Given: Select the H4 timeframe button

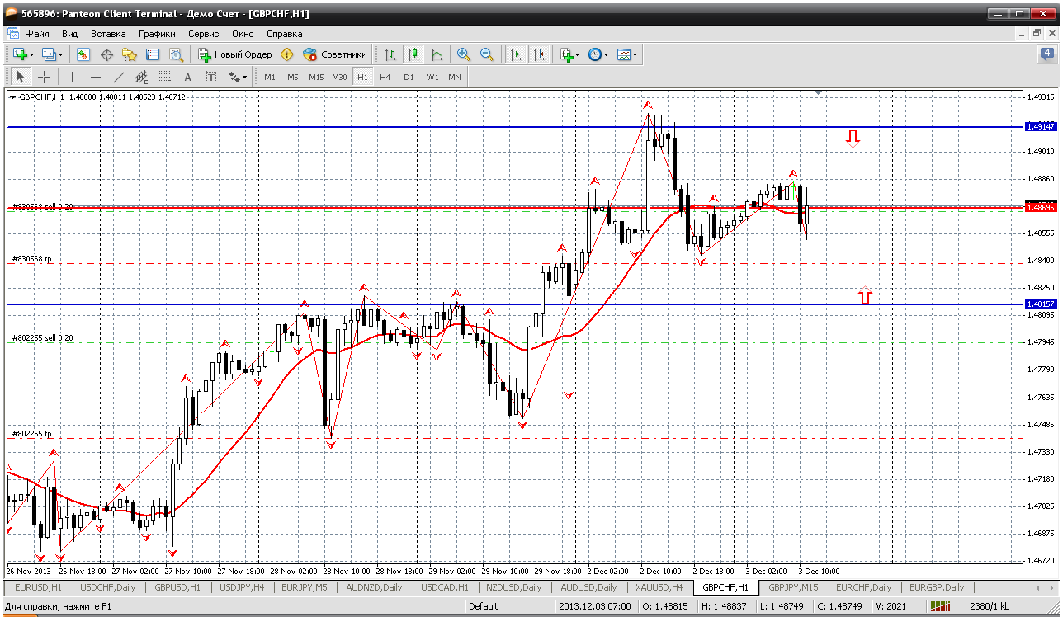Looking at the screenshot, I should pos(385,77).
